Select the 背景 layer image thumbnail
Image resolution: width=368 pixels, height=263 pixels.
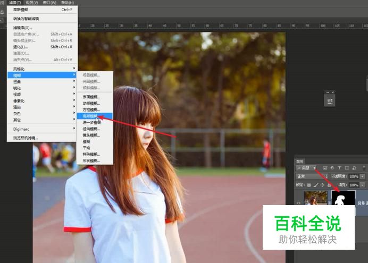(x=315, y=198)
